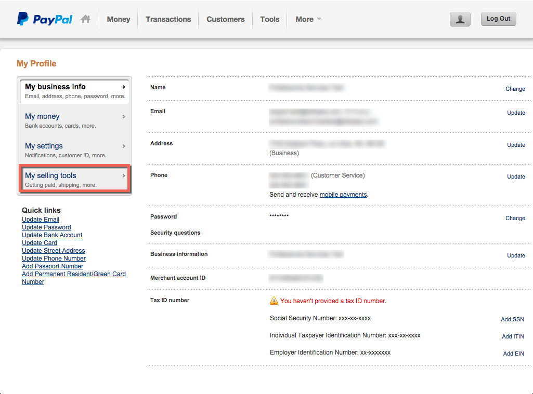The height and width of the screenshot is (394, 533).
Task: Expand the More dropdown menu
Action: click(x=308, y=19)
